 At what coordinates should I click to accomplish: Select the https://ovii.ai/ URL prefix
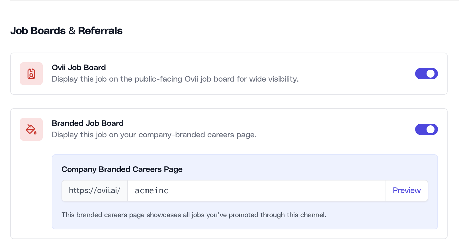pos(94,190)
